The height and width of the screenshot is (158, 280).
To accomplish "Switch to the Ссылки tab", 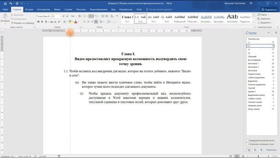I will 68,9.
